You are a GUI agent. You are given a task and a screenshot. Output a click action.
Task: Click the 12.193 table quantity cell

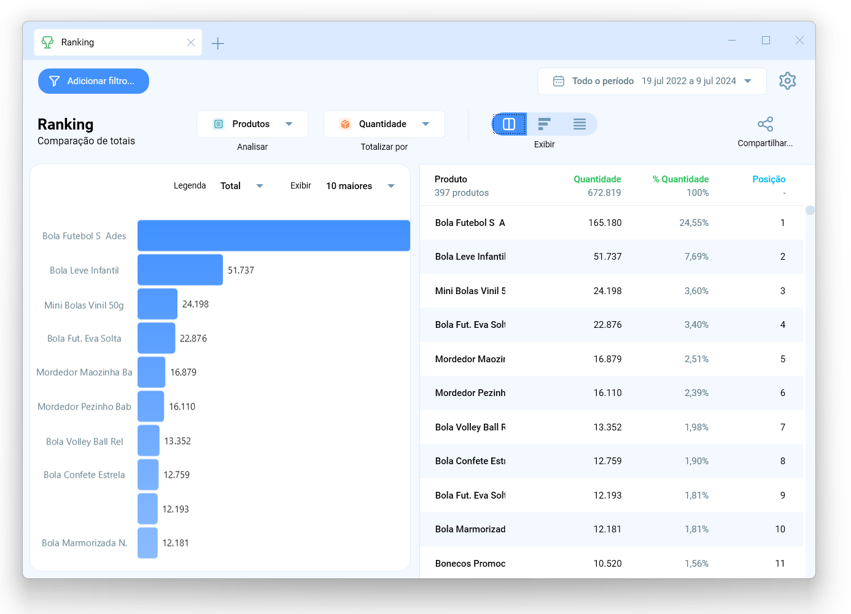(607, 495)
